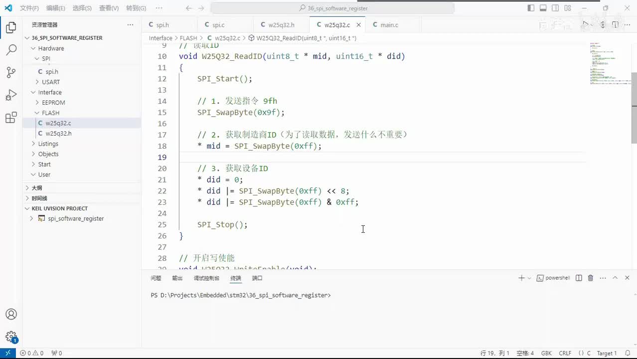Switch to the 输出 output tab
Image resolution: width=637 pixels, height=359 pixels.
(x=177, y=278)
